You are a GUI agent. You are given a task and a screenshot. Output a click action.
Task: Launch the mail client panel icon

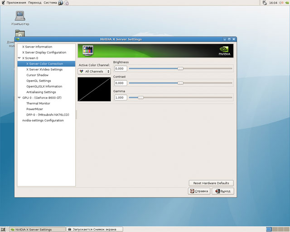(67, 3)
